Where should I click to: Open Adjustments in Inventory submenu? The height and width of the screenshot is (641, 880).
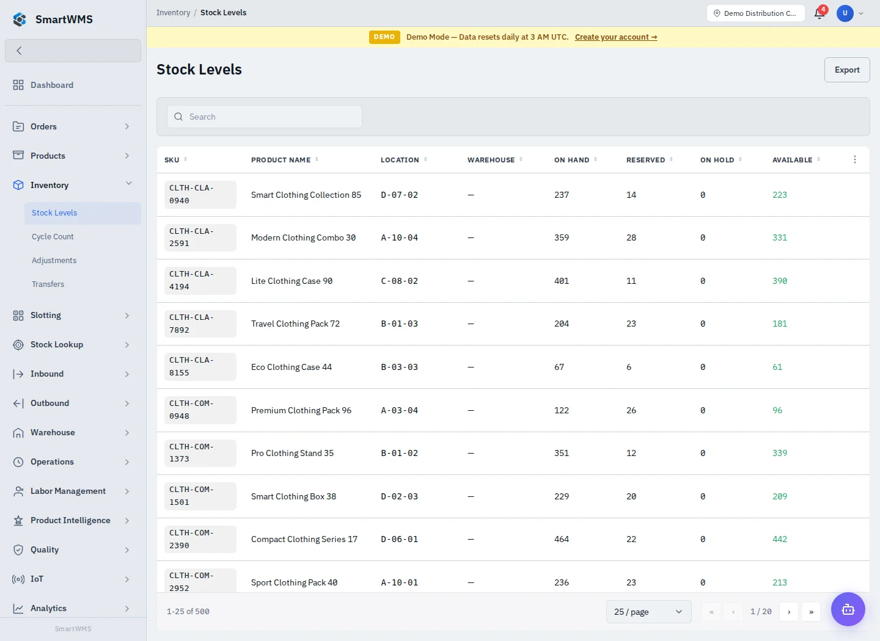pos(82,261)
